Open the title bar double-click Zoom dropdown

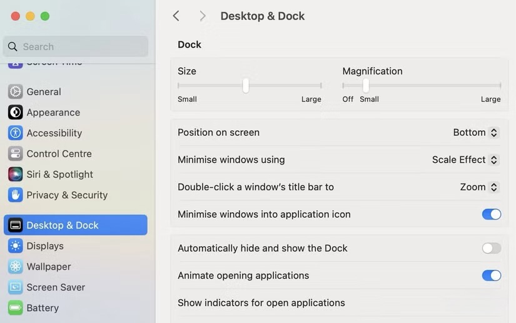[478, 187]
